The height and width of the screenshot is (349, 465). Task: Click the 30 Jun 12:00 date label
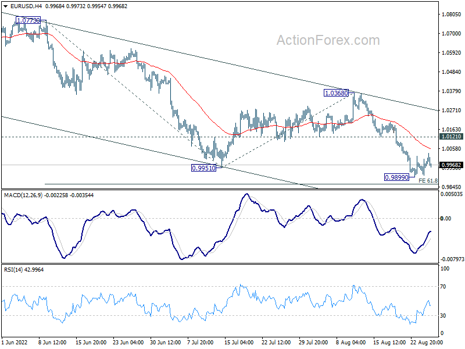tap(165, 343)
